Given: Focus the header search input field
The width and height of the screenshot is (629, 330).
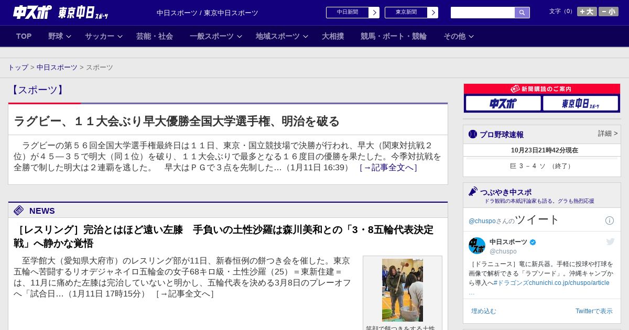Looking at the screenshot, I should pos(483,13).
